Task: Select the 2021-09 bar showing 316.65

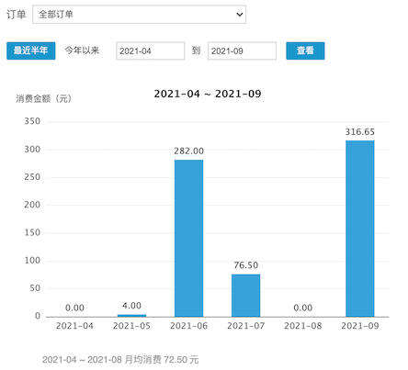Action: pos(360,229)
